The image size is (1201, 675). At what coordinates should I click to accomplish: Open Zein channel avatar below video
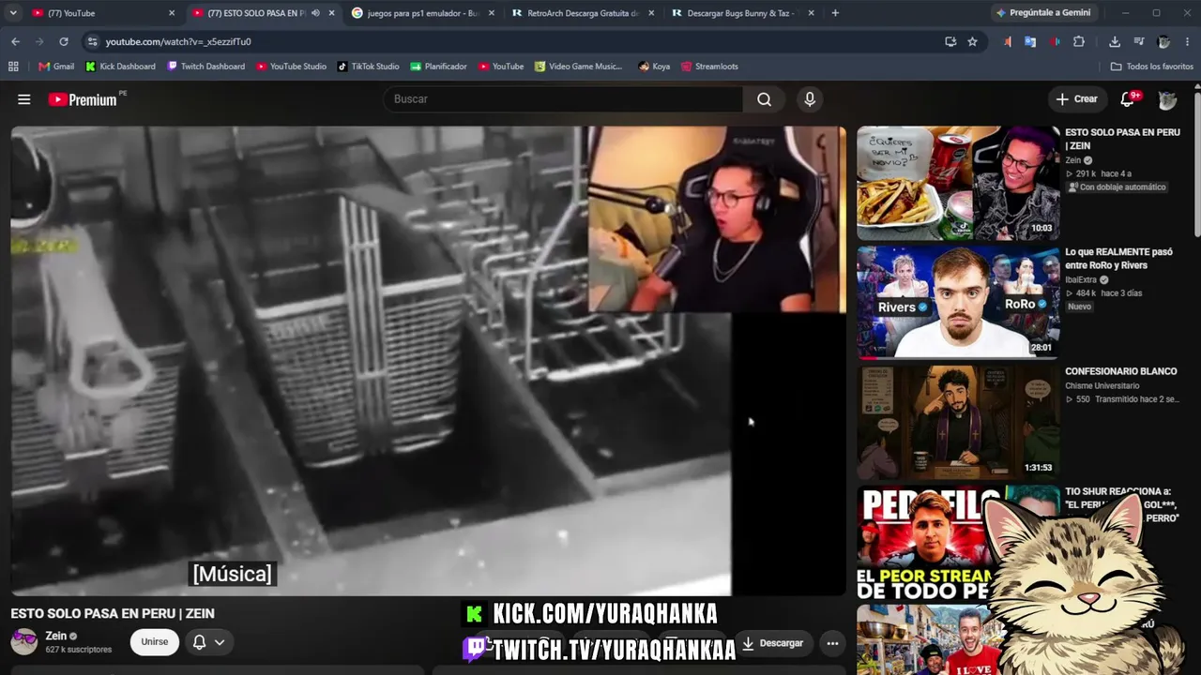[x=24, y=642]
